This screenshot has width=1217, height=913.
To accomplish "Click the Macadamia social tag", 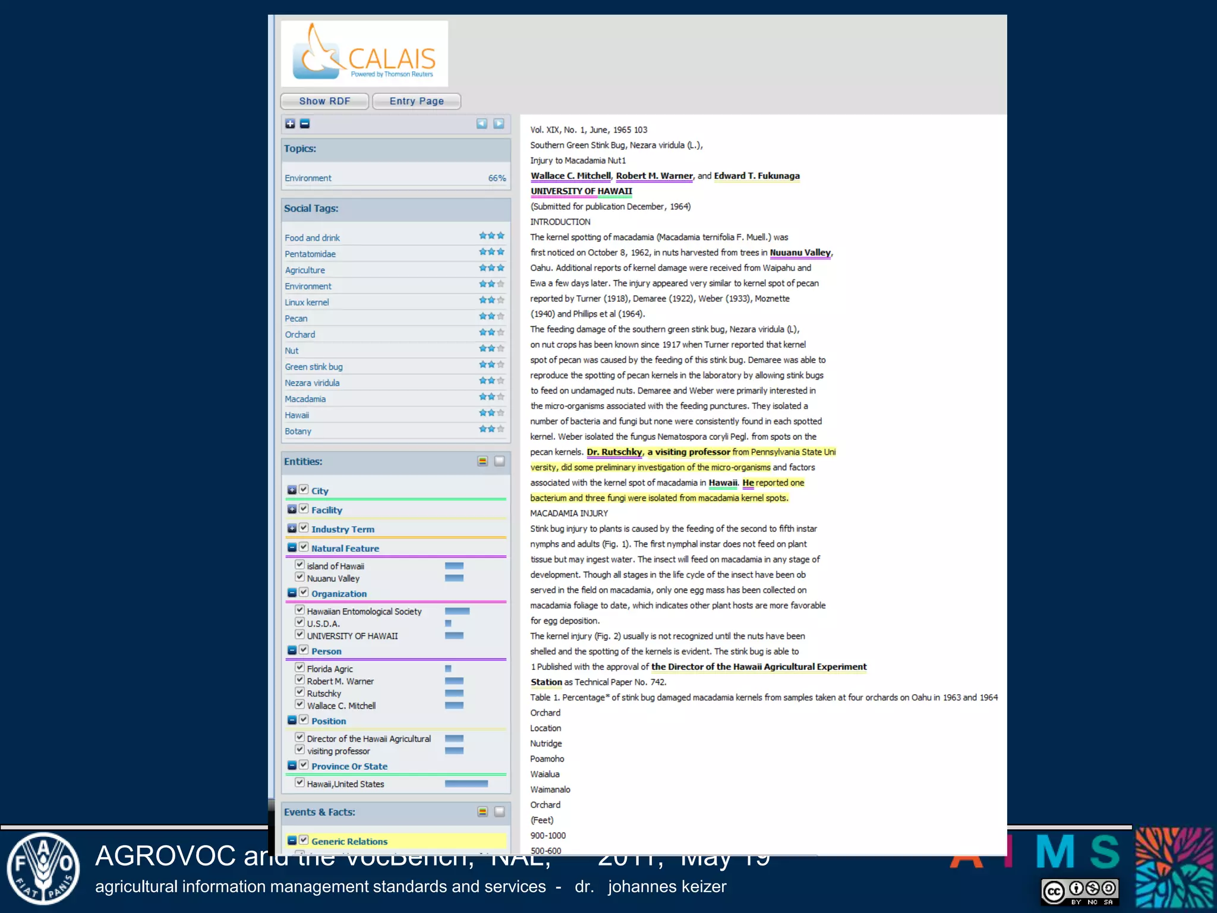I will point(305,399).
